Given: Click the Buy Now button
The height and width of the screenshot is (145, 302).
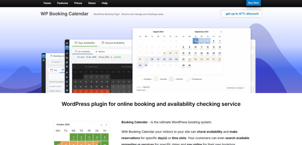Looking at the screenshot, I should 253,3.
